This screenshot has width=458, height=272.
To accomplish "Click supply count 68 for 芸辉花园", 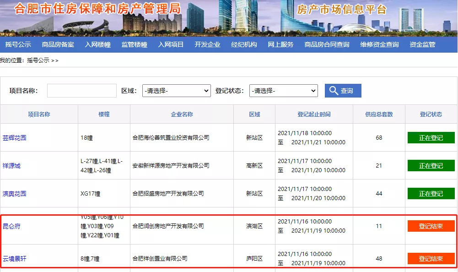I will tap(379, 137).
